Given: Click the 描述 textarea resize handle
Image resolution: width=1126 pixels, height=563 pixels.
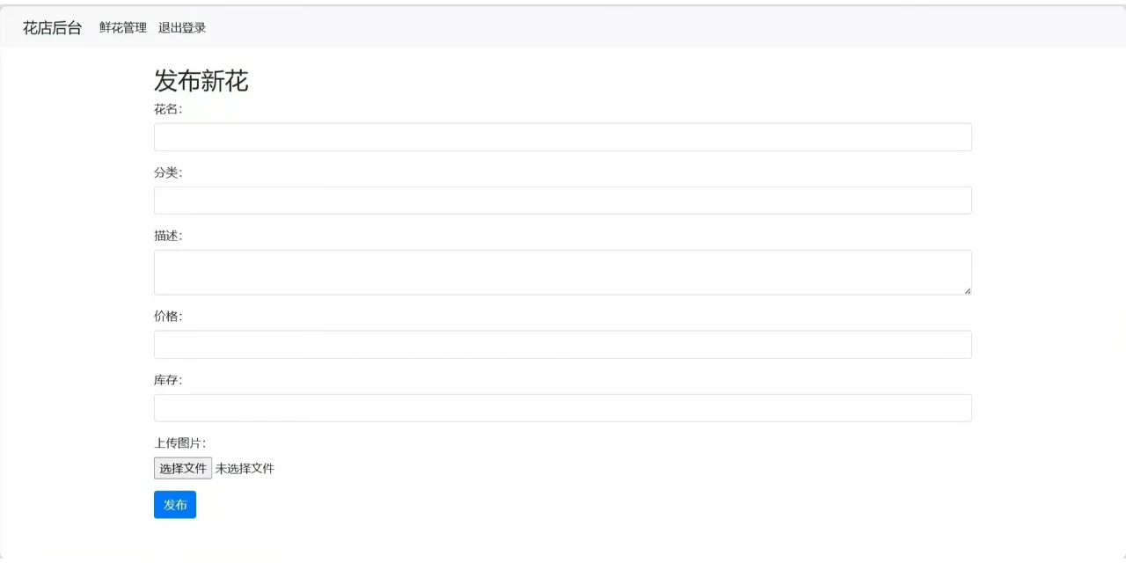Looking at the screenshot, I should (x=967, y=290).
